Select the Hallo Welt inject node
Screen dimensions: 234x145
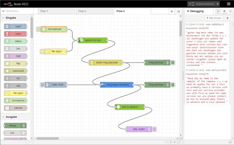(56, 85)
